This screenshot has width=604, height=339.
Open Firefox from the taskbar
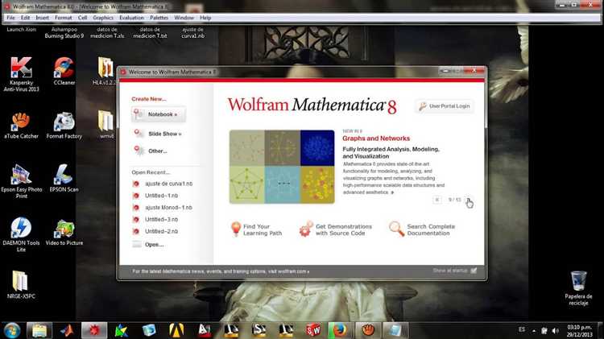341,330
